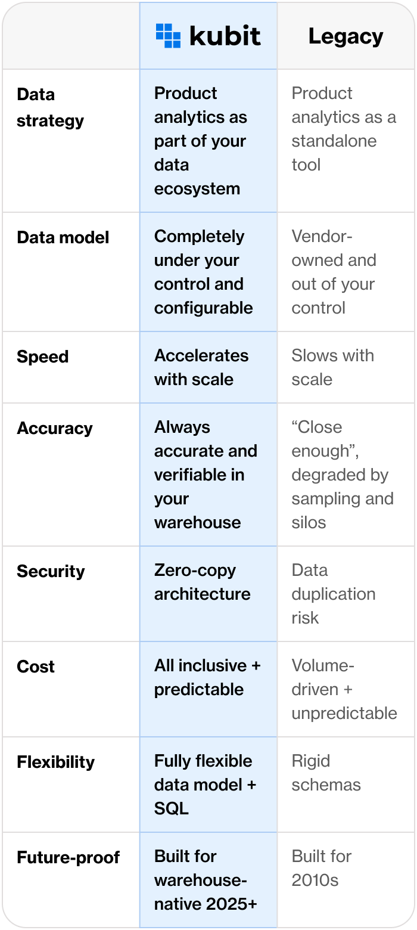The height and width of the screenshot is (930, 417).
Task: Click the kubit wordmark text
Action: tap(225, 36)
